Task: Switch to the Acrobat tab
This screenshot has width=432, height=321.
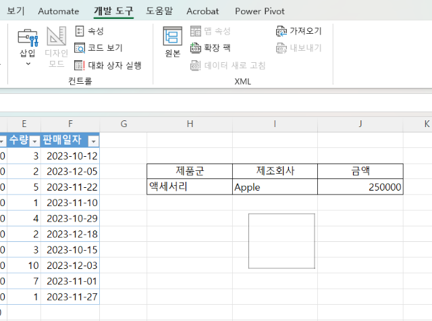Action: pyautogui.click(x=202, y=11)
